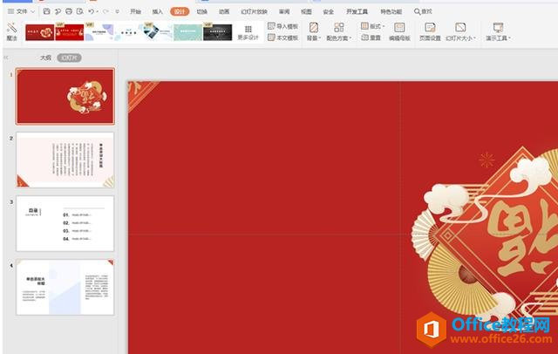Apply the teal green design theme swatch
Screen dimensions: 558x354
coord(187,32)
